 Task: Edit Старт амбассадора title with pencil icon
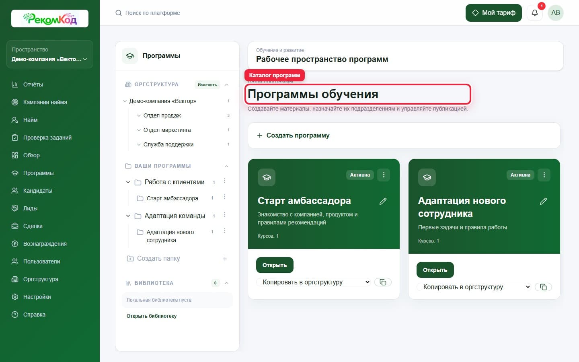point(383,201)
